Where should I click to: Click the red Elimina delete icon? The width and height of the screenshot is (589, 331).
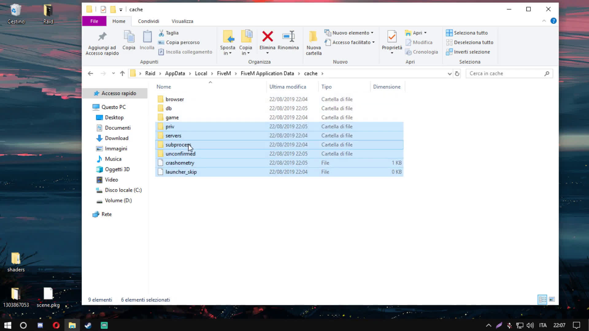coord(267,37)
